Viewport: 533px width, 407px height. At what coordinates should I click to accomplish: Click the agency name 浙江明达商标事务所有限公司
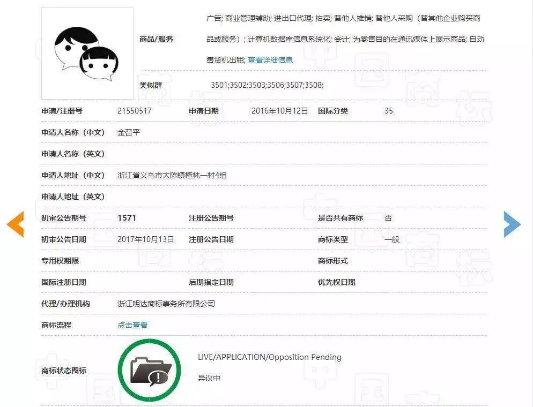click(166, 304)
